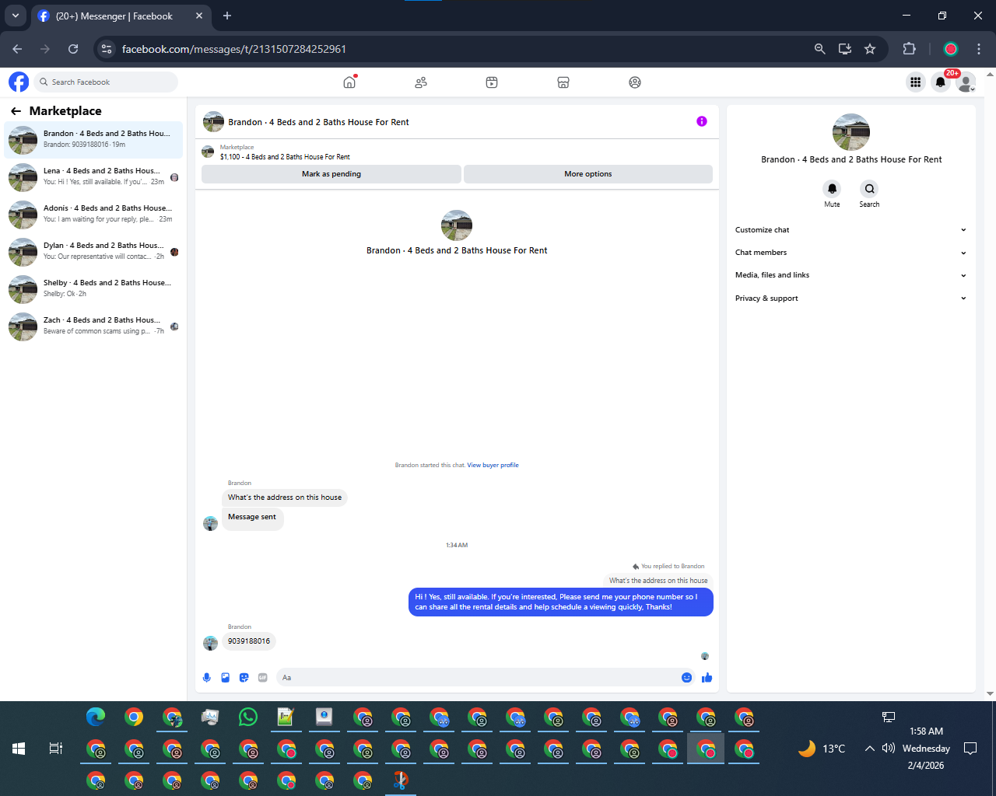Open the View buyer profile link
Screen dimensions: 996x796
click(493, 465)
